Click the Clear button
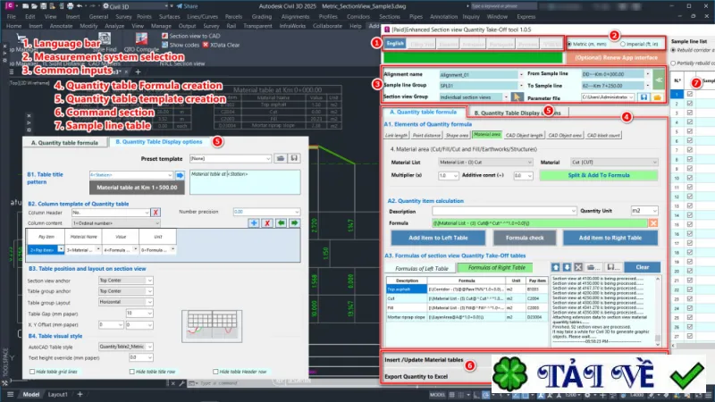Viewport: 715px width, 402px height. (642, 267)
